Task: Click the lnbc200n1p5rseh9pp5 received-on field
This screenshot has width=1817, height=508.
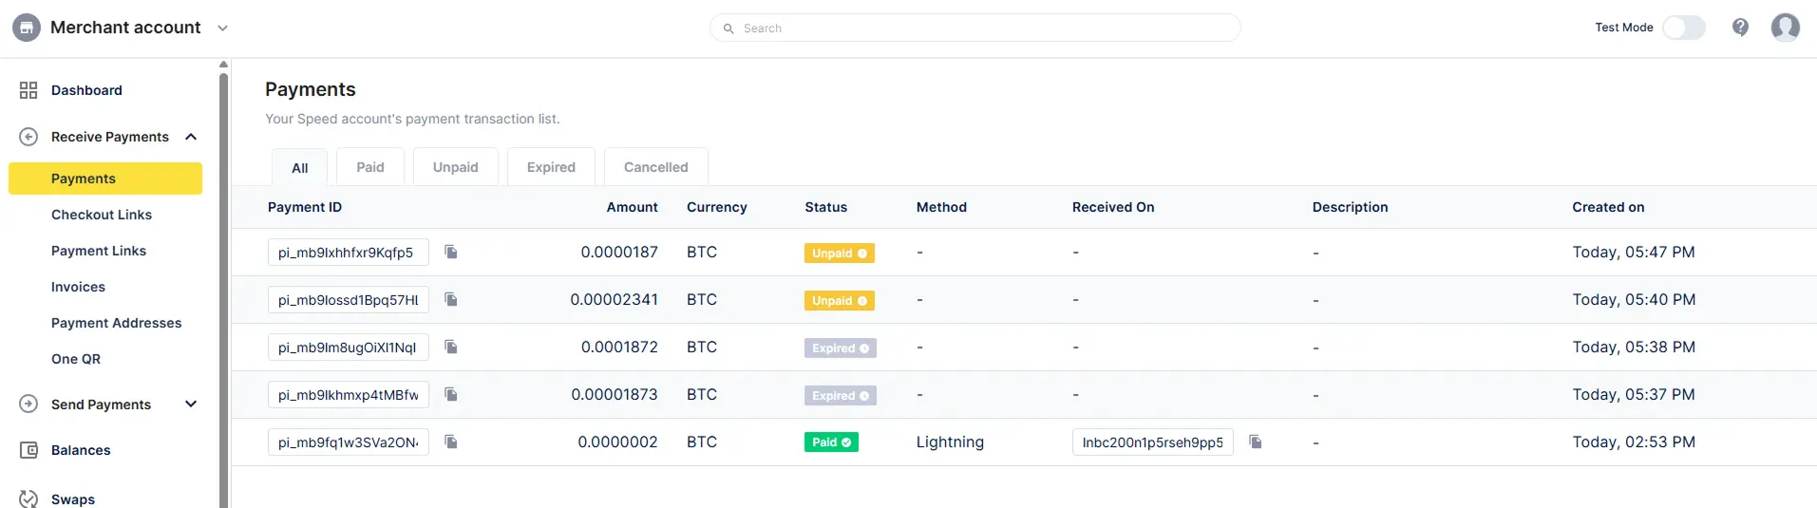Action: tap(1153, 442)
